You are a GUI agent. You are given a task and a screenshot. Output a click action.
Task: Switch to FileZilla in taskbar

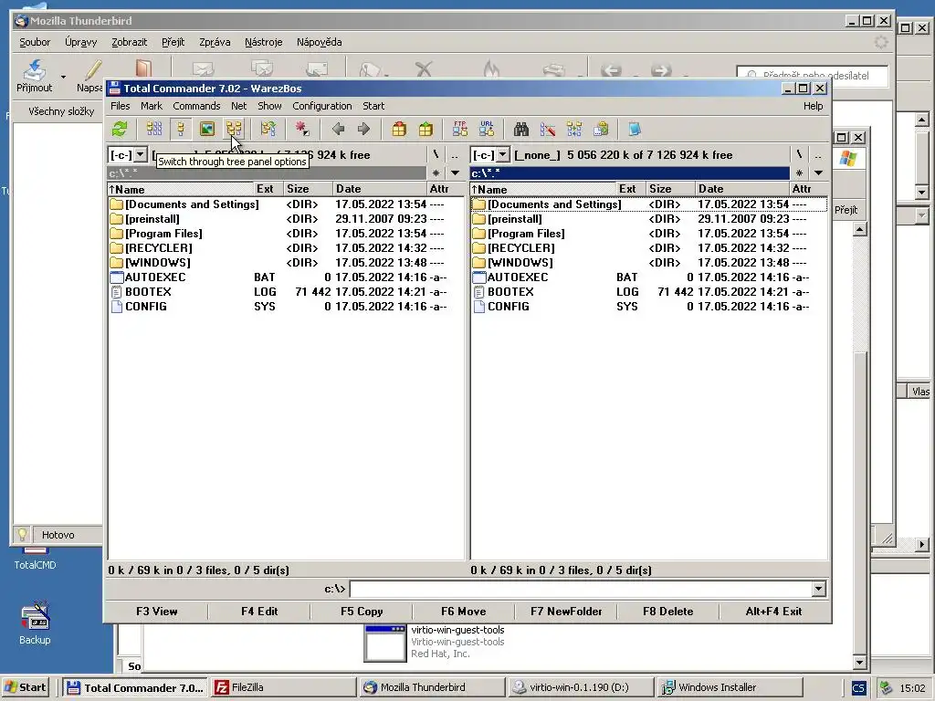283,687
